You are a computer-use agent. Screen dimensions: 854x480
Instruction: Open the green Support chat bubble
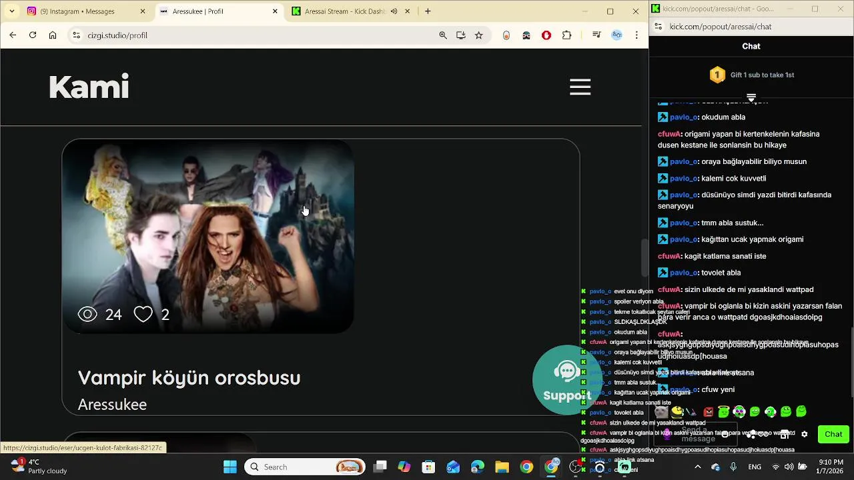coord(567,380)
